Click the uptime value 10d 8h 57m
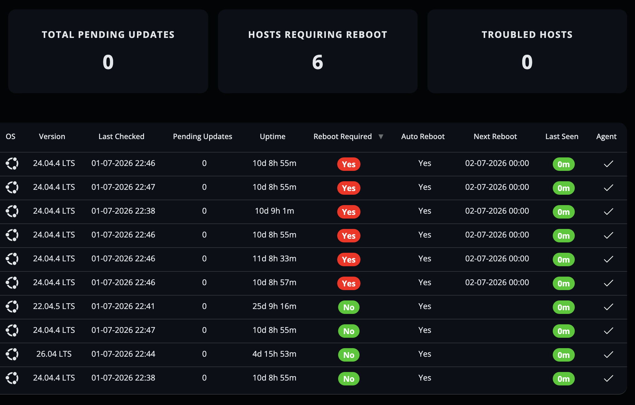 pyautogui.click(x=275, y=282)
